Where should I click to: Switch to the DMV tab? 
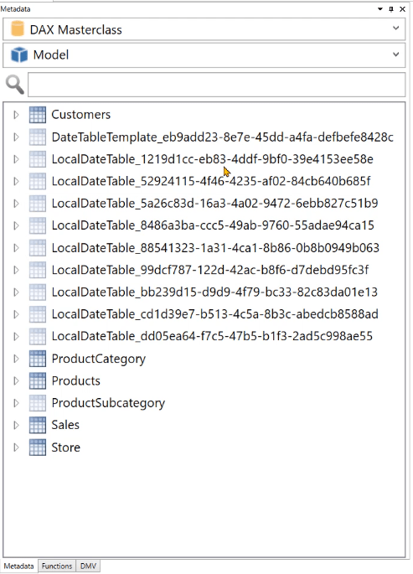click(88, 566)
